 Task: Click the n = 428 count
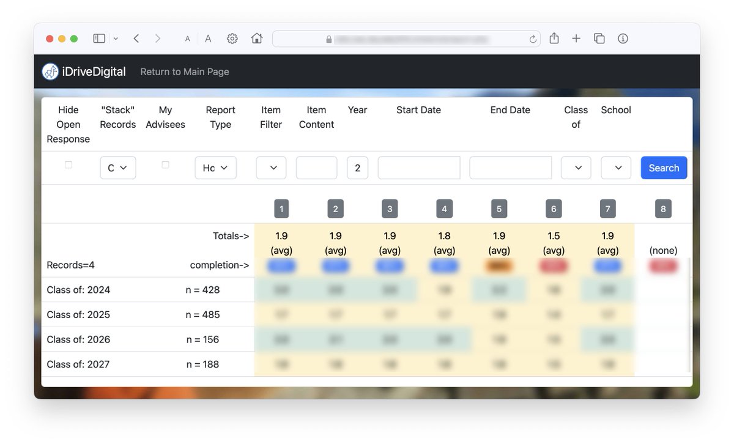pyautogui.click(x=202, y=290)
